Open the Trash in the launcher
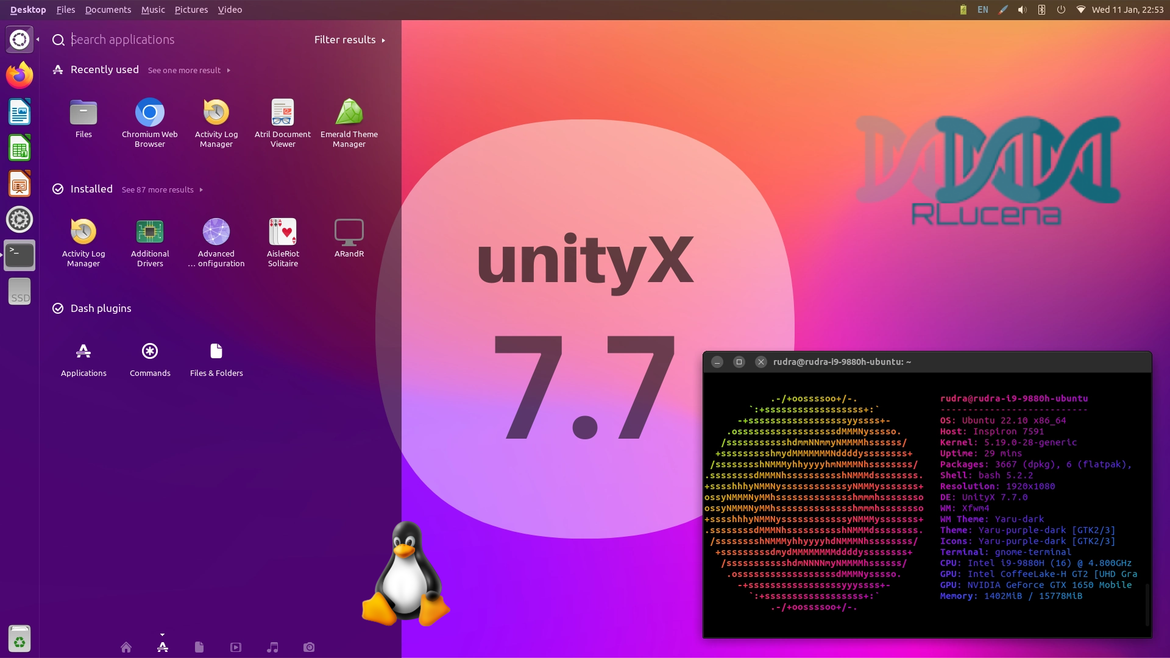The height and width of the screenshot is (658, 1170). pos(19,639)
